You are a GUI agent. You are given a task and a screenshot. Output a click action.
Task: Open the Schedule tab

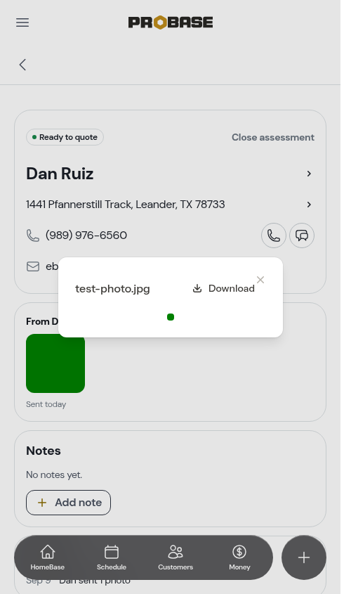point(112,557)
